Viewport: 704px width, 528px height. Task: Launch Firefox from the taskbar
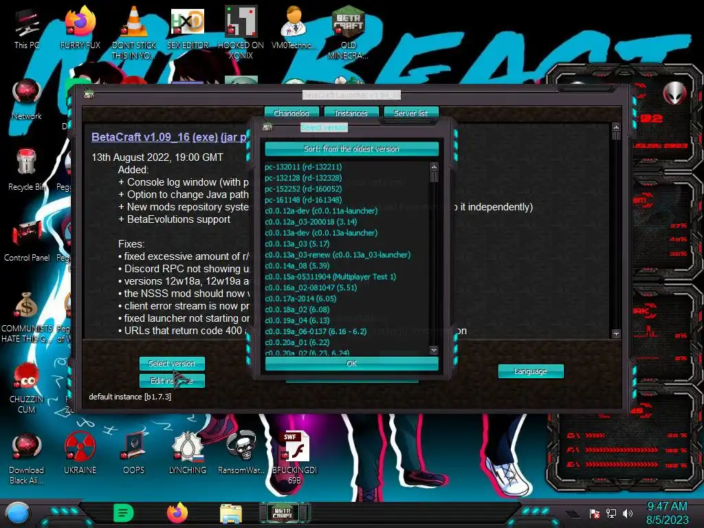(177, 513)
